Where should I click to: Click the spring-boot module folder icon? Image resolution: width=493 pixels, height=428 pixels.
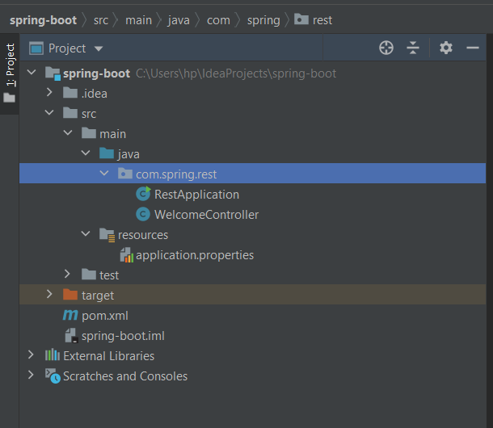click(x=53, y=73)
